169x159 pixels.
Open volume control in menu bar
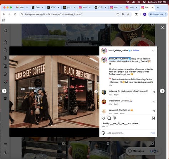tap(134, 2)
